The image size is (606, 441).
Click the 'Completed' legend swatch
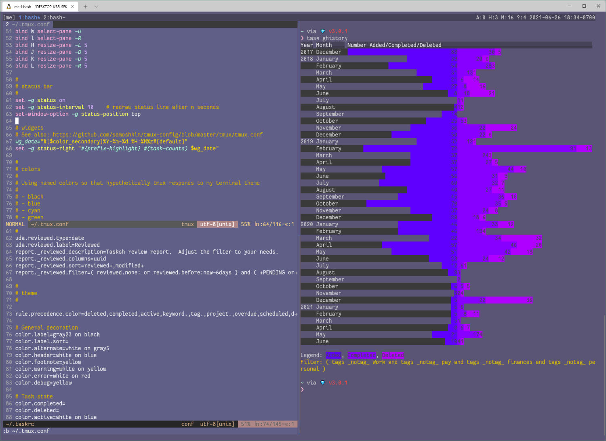click(x=362, y=355)
